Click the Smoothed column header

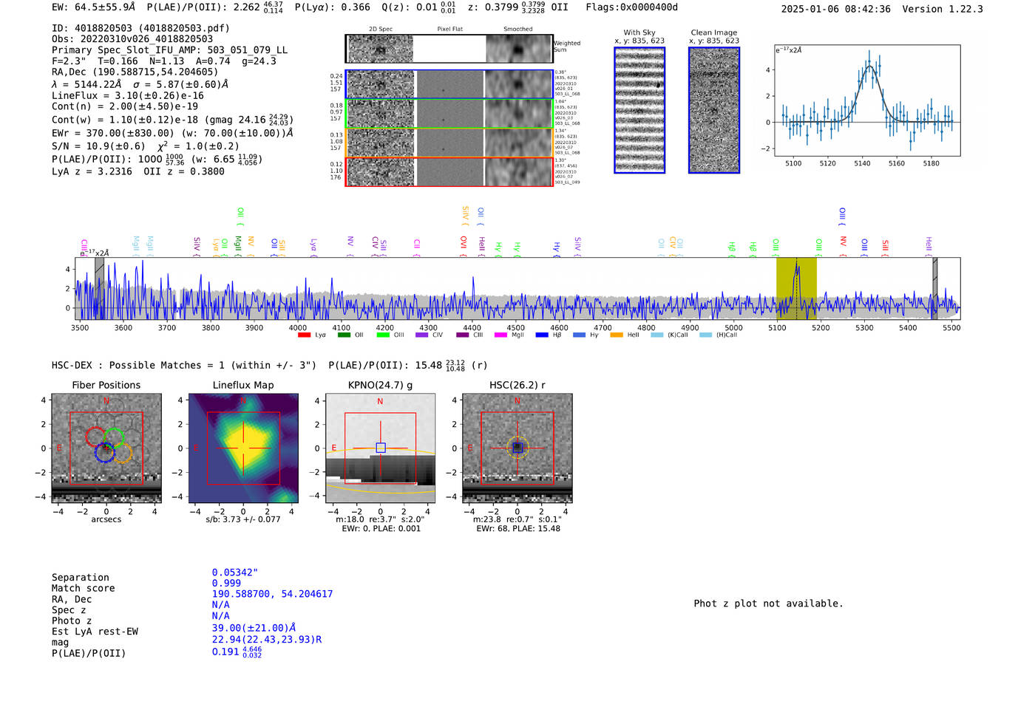coord(518,30)
